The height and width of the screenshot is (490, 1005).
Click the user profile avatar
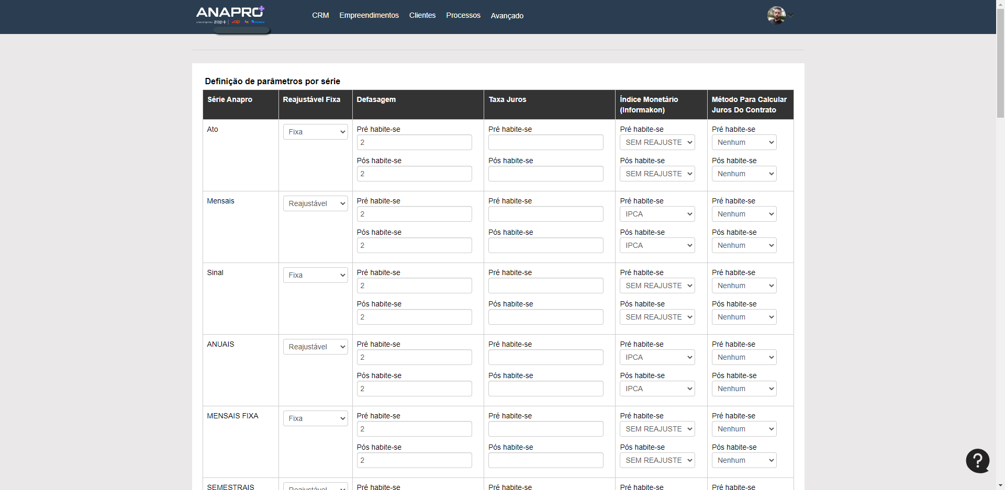click(x=776, y=15)
